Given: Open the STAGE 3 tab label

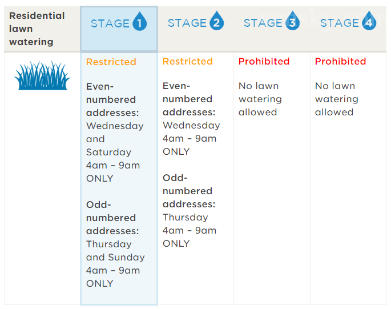Looking at the screenshot, I should pyautogui.click(x=263, y=23).
